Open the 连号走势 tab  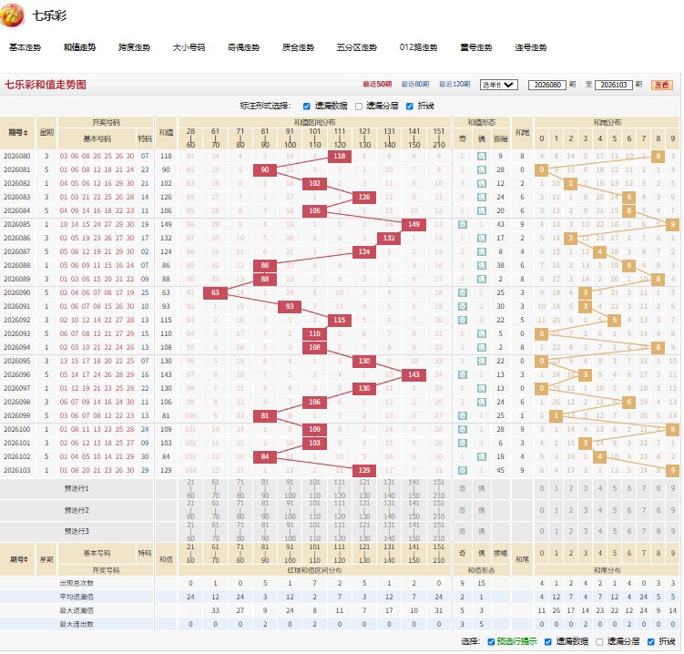tap(530, 47)
